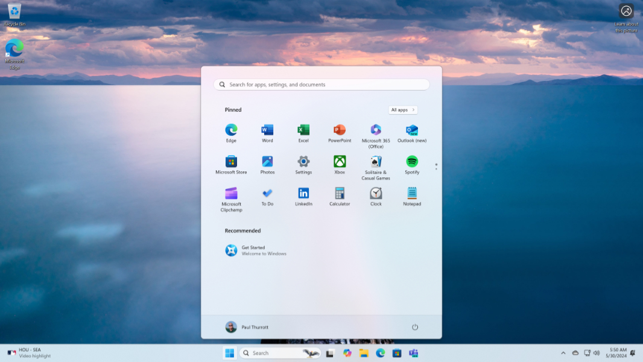Launch the Calculator app

[x=340, y=194]
